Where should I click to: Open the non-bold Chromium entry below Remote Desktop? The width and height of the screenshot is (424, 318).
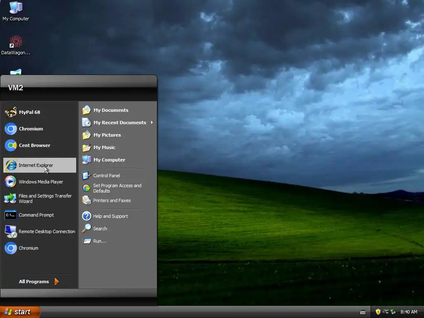tap(40, 248)
